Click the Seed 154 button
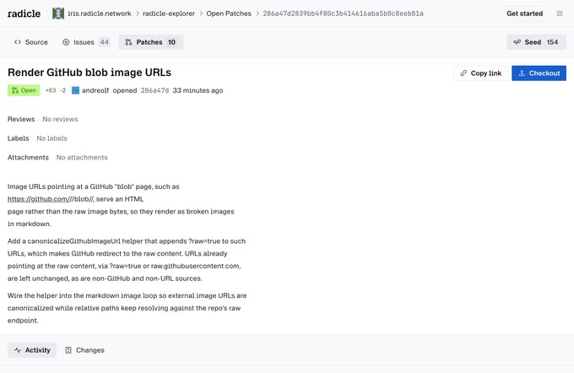 click(536, 42)
